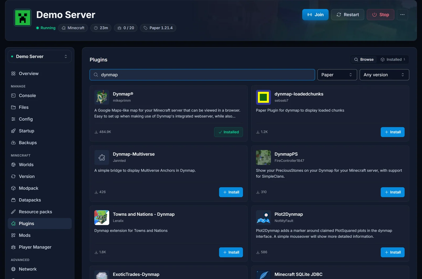Click the mikeprimm author name

(x=122, y=101)
